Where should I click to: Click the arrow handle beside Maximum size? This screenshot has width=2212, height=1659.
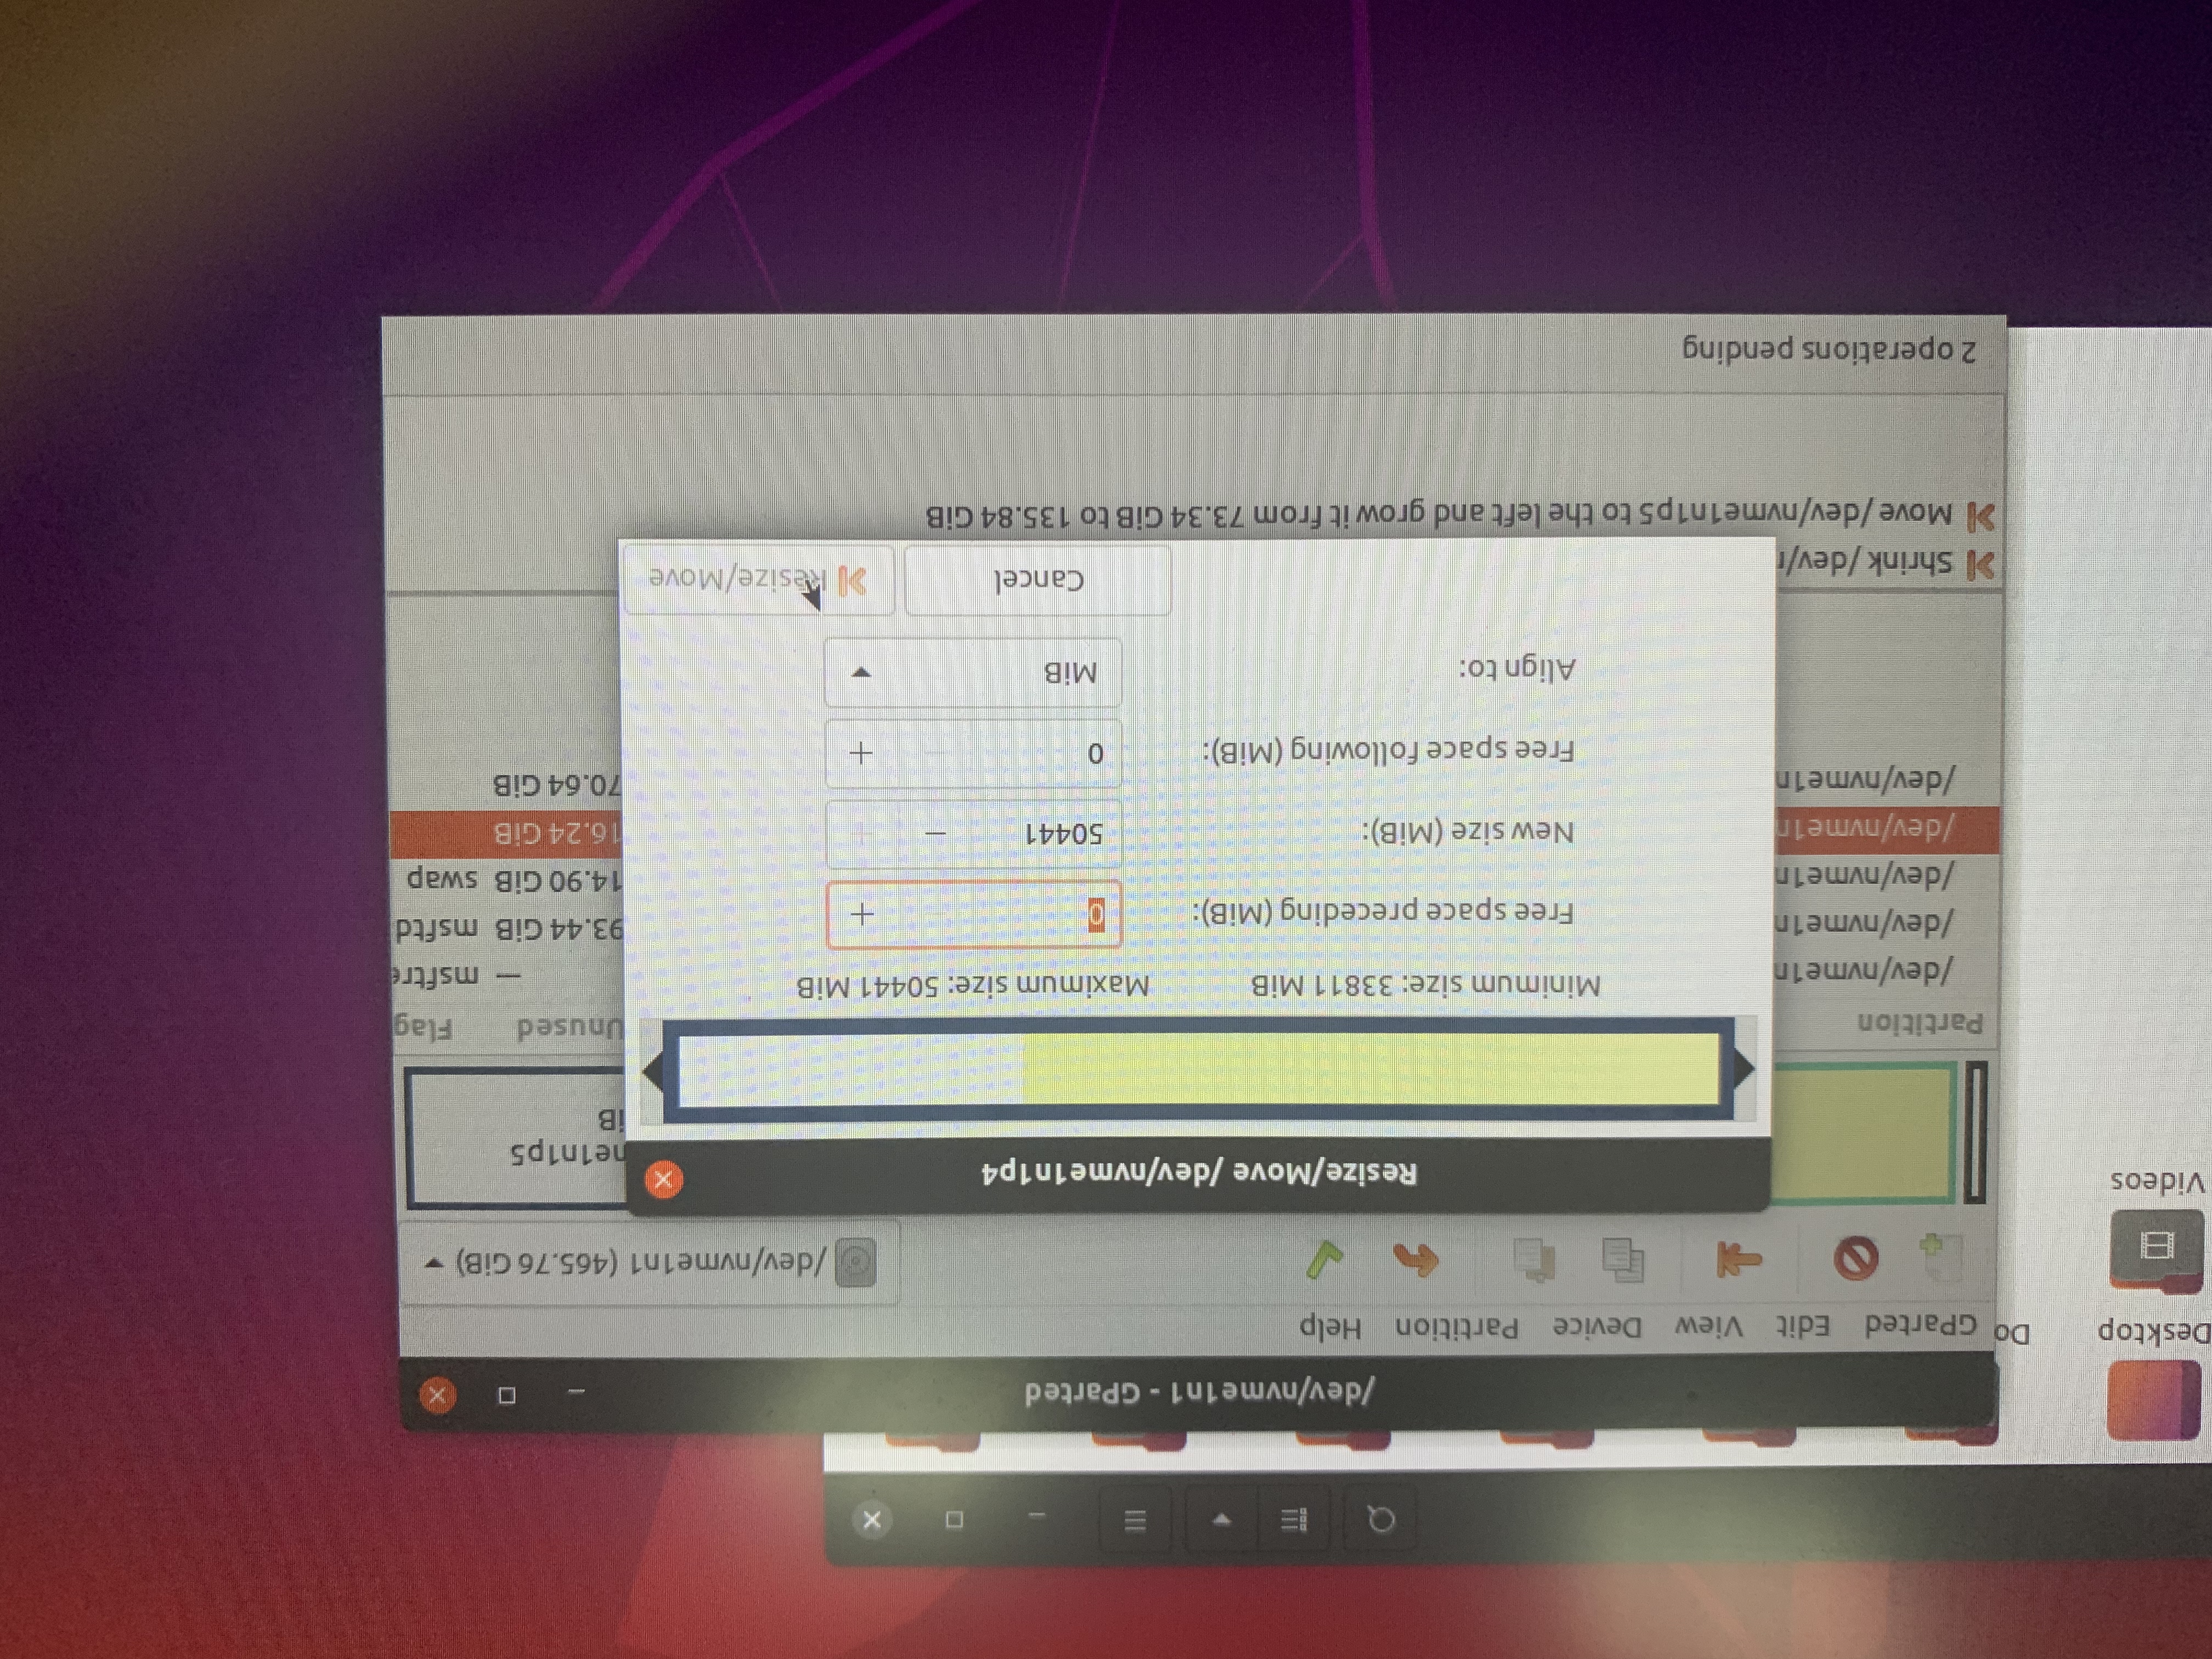[653, 1072]
